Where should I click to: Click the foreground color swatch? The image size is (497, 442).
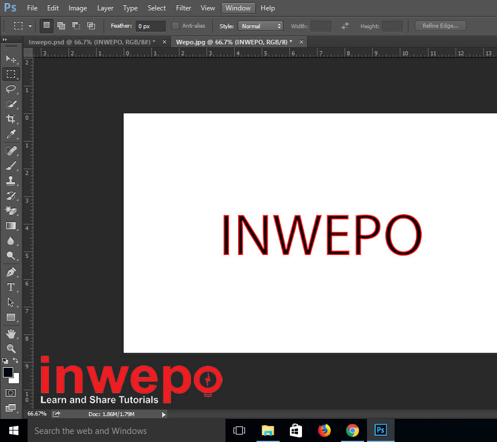8,372
